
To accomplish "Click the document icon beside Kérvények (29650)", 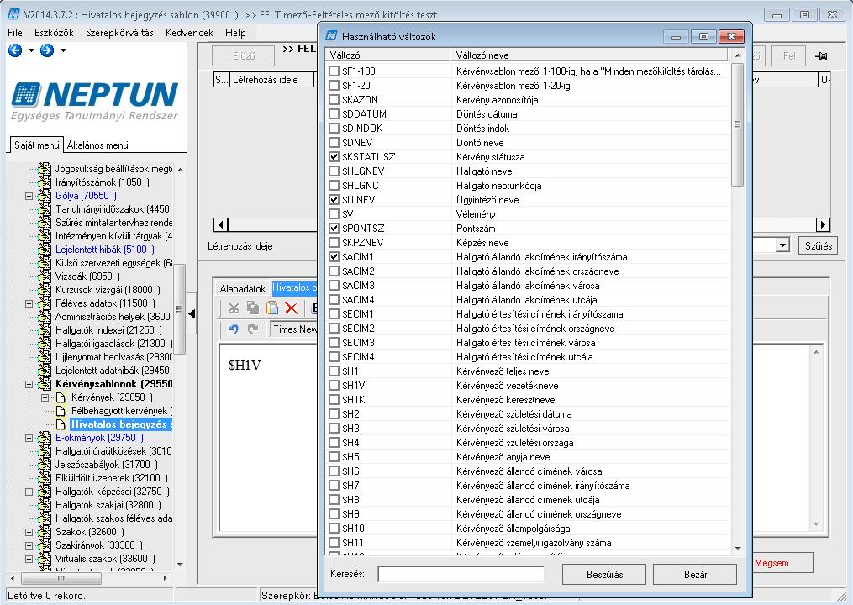I will [61, 397].
